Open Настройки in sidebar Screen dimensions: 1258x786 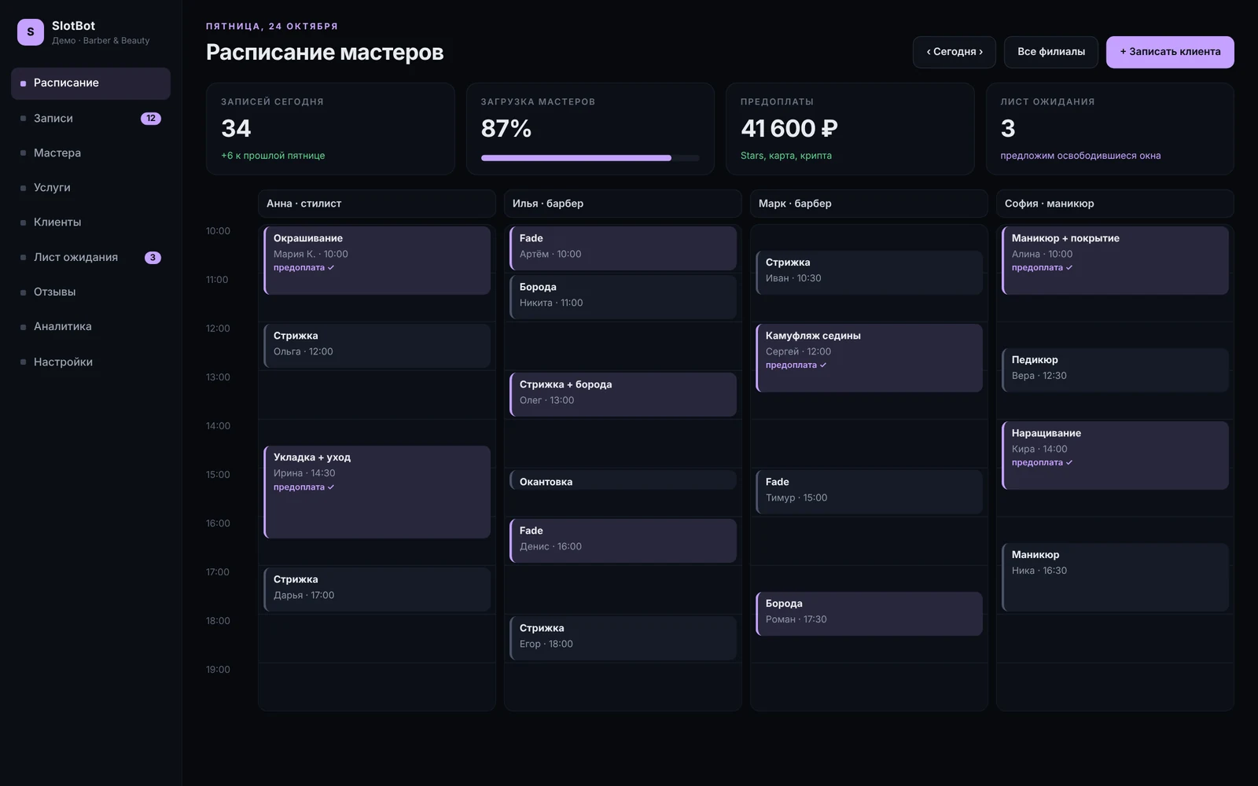pyautogui.click(x=90, y=362)
